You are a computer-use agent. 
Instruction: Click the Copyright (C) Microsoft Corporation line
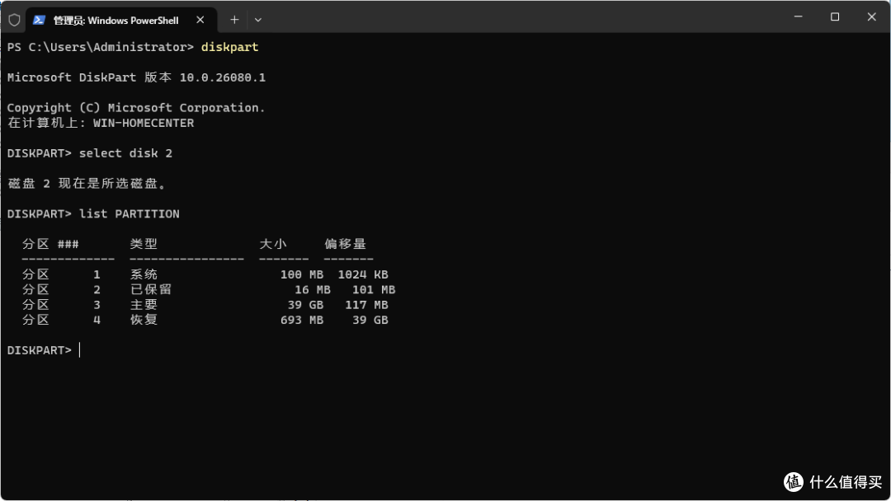click(136, 108)
